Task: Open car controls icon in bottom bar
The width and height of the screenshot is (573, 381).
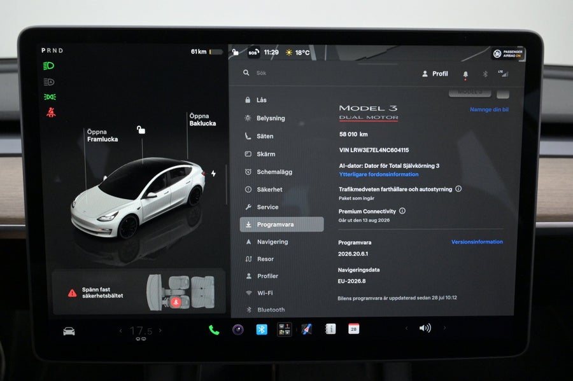Action: 69,331
